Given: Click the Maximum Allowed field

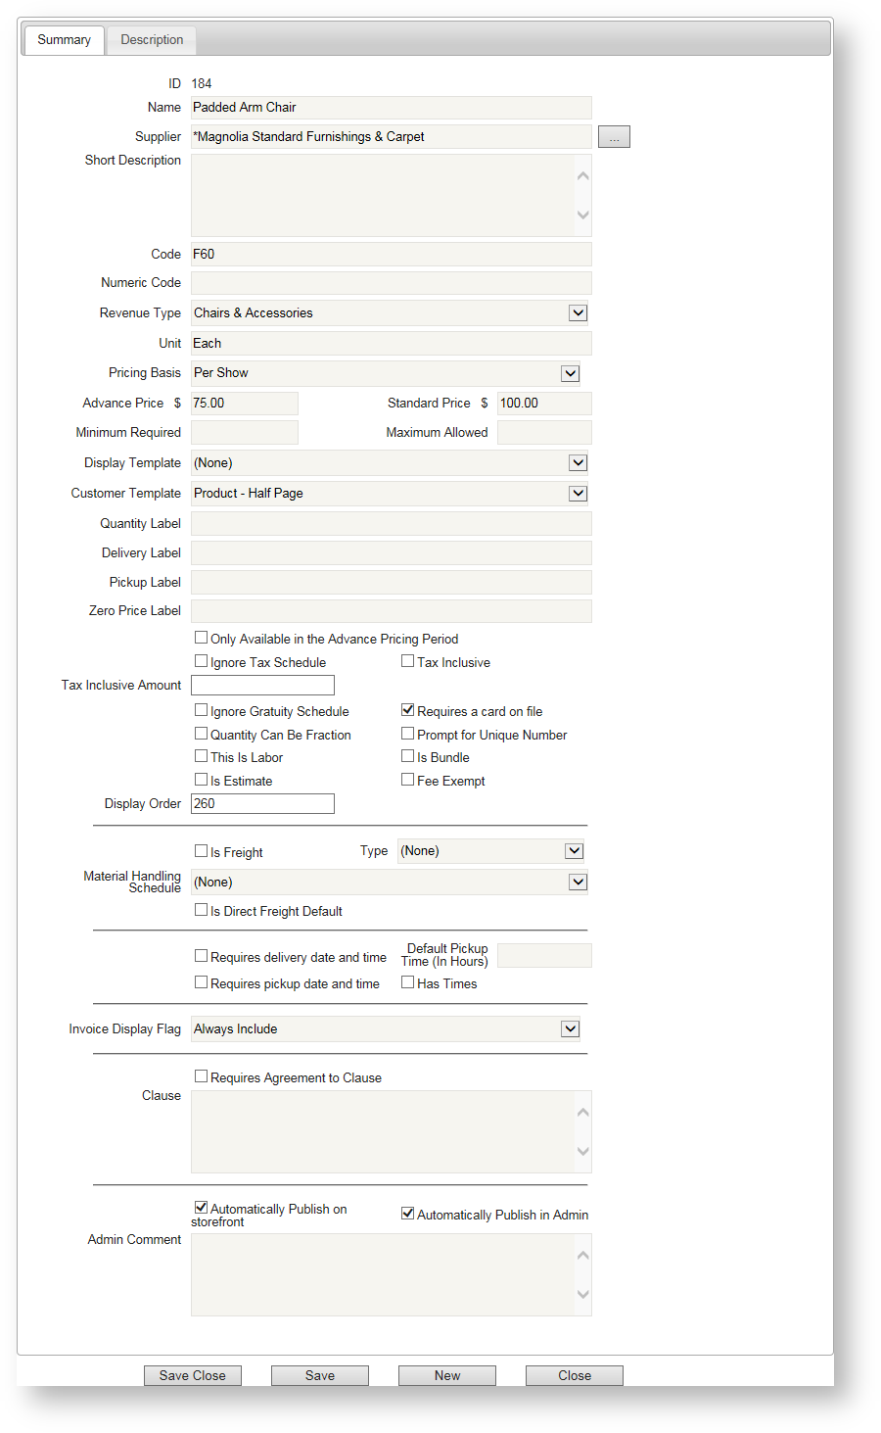Looking at the screenshot, I should pos(544,433).
